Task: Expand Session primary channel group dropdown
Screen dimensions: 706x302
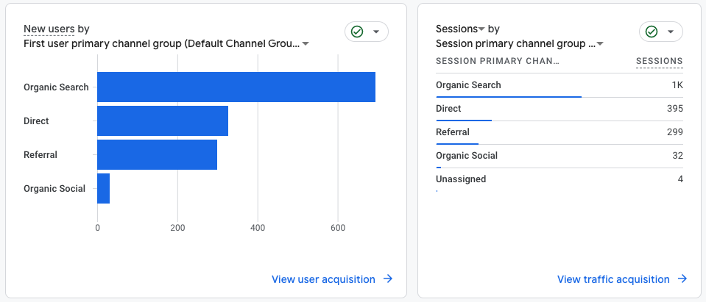Action: click(600, 44)
